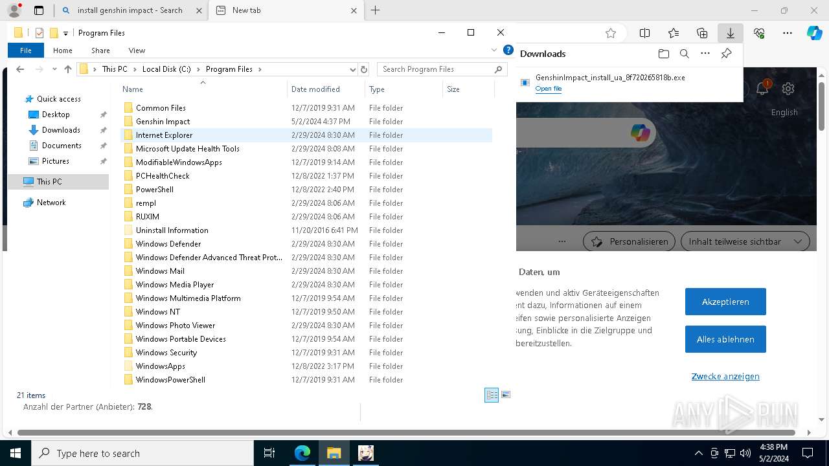Expand Local Disk (C:) breadcrumb chevron
Screen dimensions: 829x466
point(197,69)
